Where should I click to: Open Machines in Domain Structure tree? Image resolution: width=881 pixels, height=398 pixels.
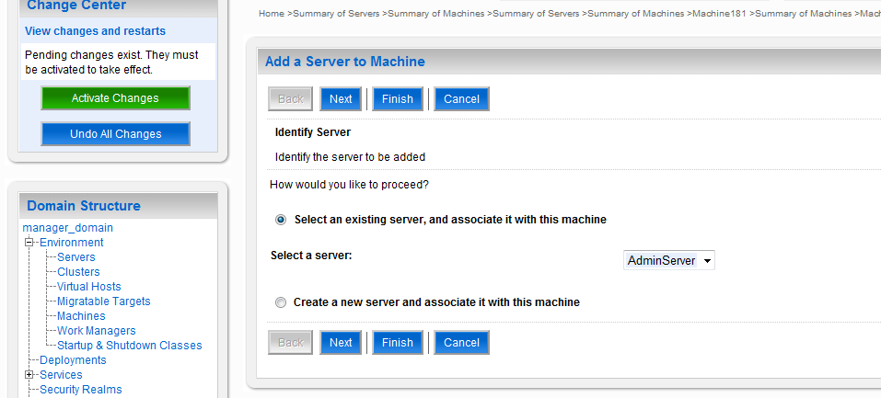click(x=81, y=316)
